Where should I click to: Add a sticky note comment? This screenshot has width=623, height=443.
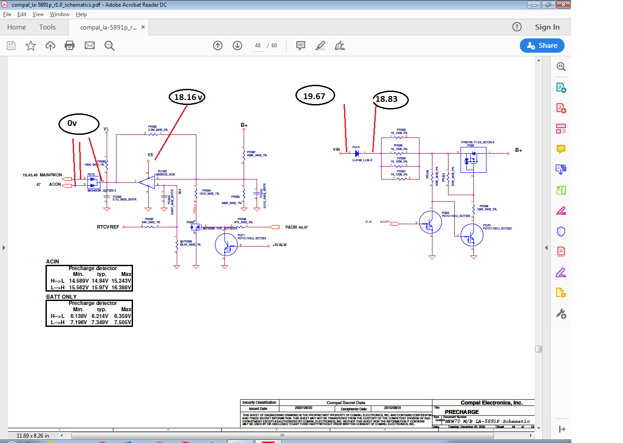click(301, 46)
